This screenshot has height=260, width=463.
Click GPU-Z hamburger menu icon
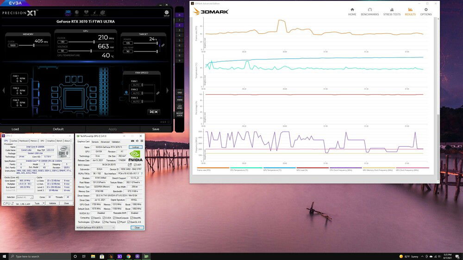point(142,141)
